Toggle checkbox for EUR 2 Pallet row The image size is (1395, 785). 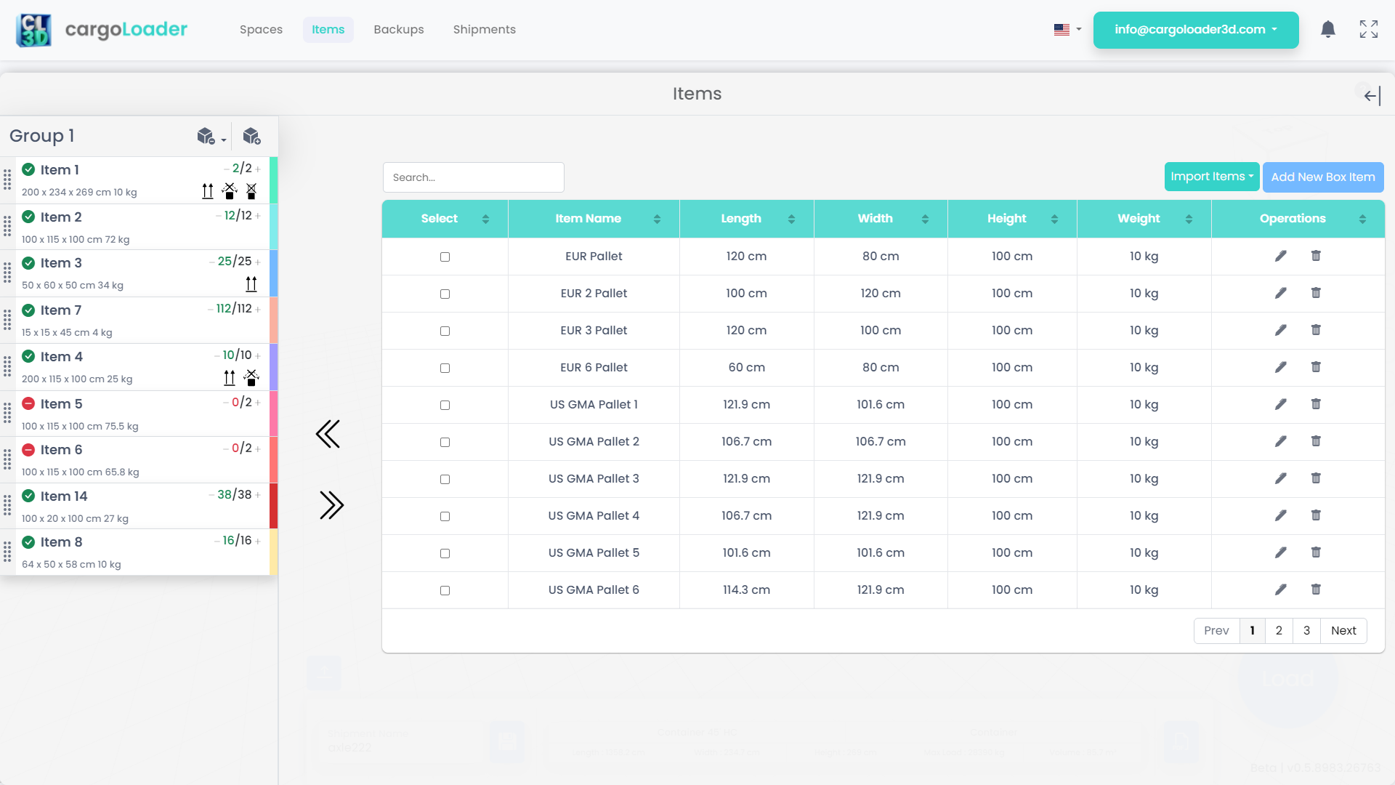[x=445, y=294]
